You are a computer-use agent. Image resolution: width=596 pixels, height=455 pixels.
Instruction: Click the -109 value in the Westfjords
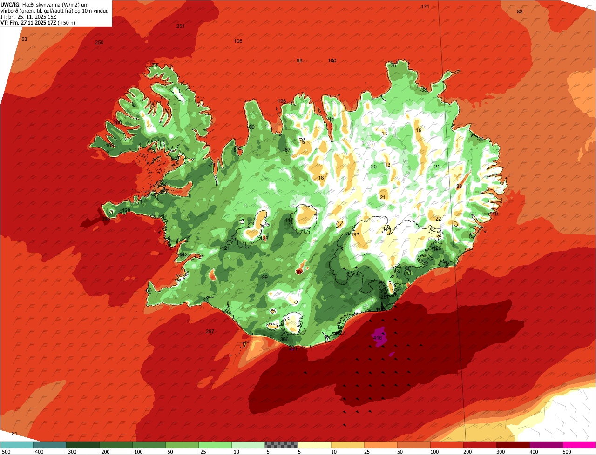coord(108,146)
